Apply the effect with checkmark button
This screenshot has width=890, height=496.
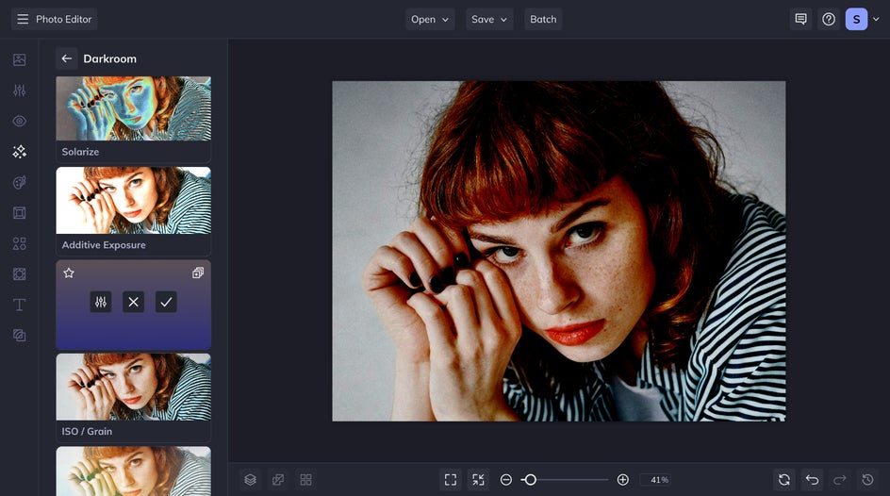tap(166, 302)
